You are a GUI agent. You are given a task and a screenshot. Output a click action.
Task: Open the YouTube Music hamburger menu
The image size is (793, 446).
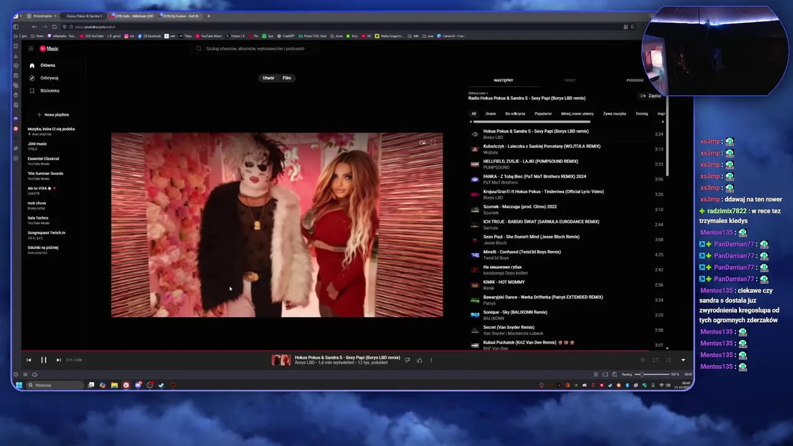tap(30, 48)
